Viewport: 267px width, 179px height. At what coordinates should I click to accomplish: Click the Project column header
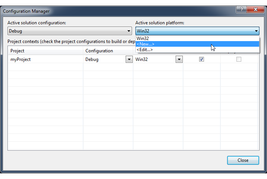(45, 51)
